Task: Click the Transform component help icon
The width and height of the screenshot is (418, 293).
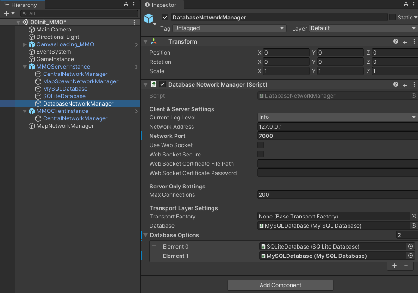Action: coord(395,41)
